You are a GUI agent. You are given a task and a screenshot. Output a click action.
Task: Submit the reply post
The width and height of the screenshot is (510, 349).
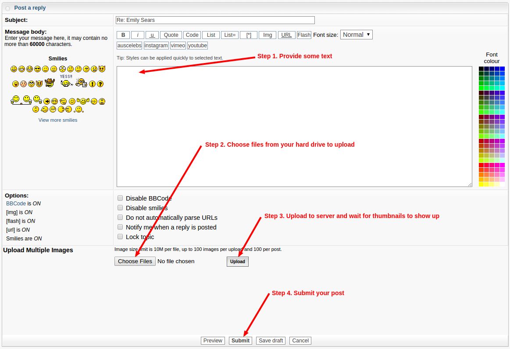click(x=240, y=341)
